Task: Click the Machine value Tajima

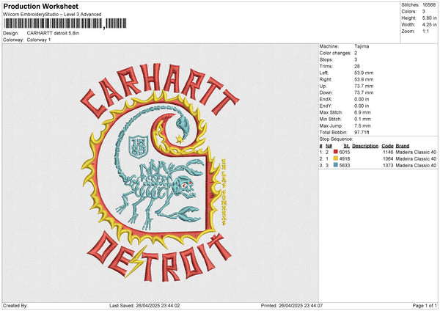Action: click(x=362, y=46)
